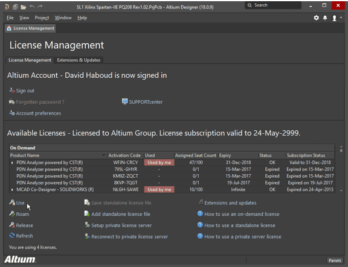
Task: Click the Roam link
Action: 22,214
